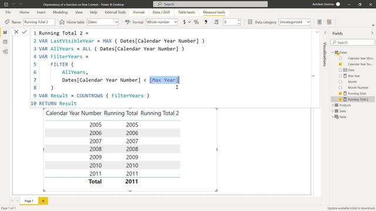Cancel the formula edit with the X icon
This screenshot has width=376, height=211.
pyautogui.click(x=16, y=32)
